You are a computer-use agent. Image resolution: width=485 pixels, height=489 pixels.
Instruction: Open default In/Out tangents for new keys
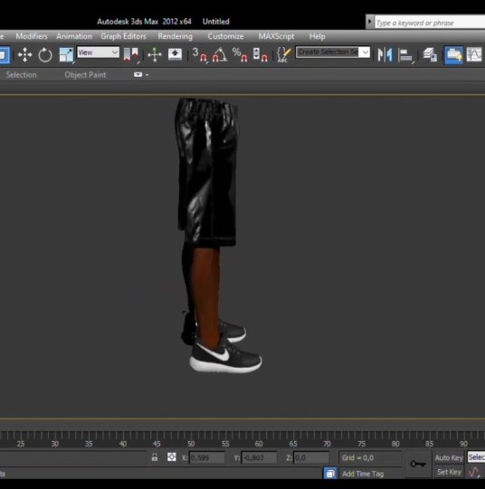point(474,472)
